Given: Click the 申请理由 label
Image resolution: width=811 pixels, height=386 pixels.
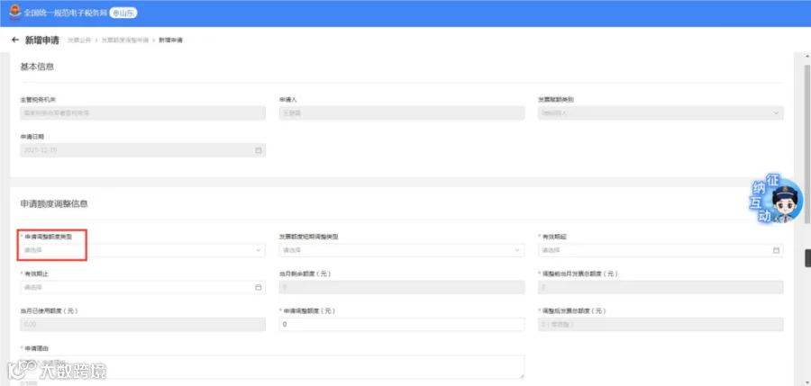Looking at the screenshot, I should coord(36,348).
